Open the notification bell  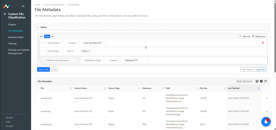[266, 122]
